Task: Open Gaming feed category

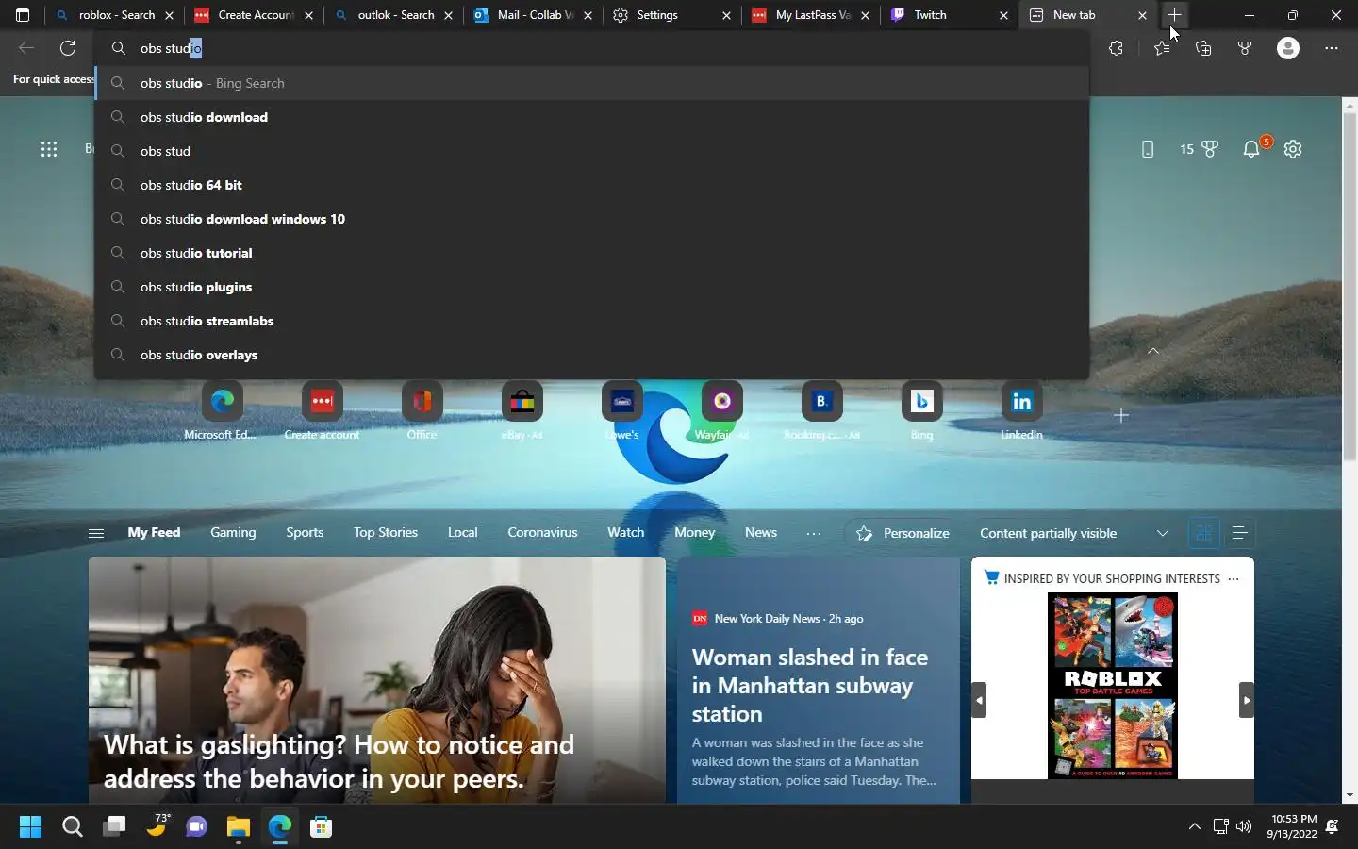Action: [x=233, y=532]
